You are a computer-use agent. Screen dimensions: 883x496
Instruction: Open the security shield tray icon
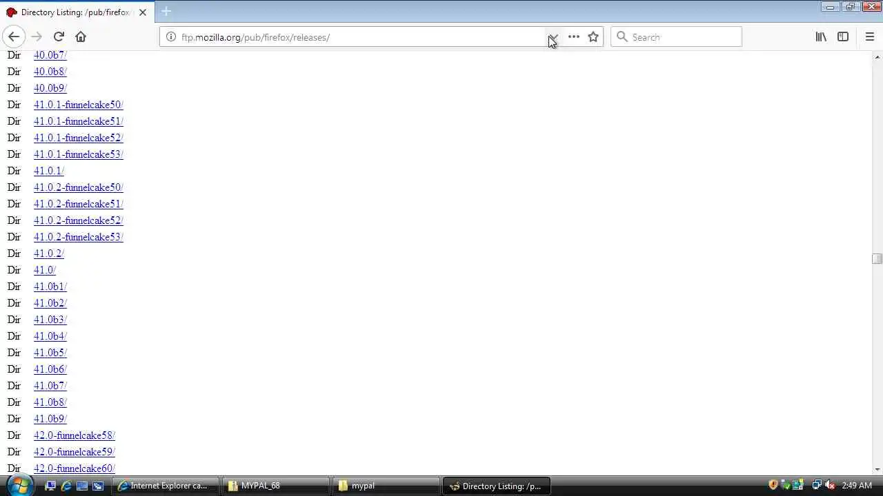point(773,485)
